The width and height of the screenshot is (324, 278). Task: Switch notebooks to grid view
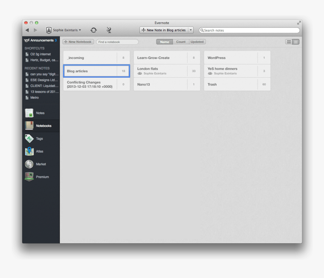pyautogui.click(x=289, y=42)
